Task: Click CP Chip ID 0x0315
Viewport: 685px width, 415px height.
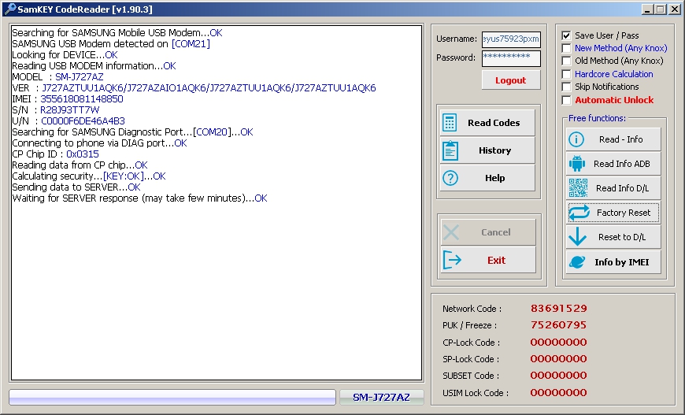Action: (x=83, y=154)
